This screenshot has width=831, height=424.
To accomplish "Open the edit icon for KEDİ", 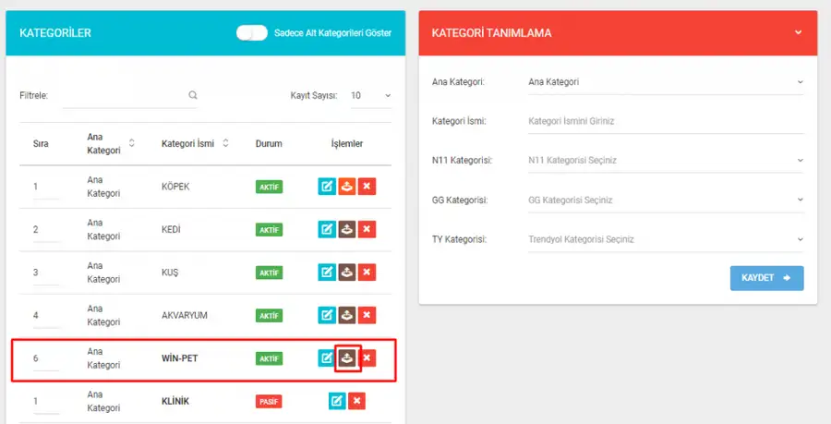I will pyautogui.click(x=327, y=229).
